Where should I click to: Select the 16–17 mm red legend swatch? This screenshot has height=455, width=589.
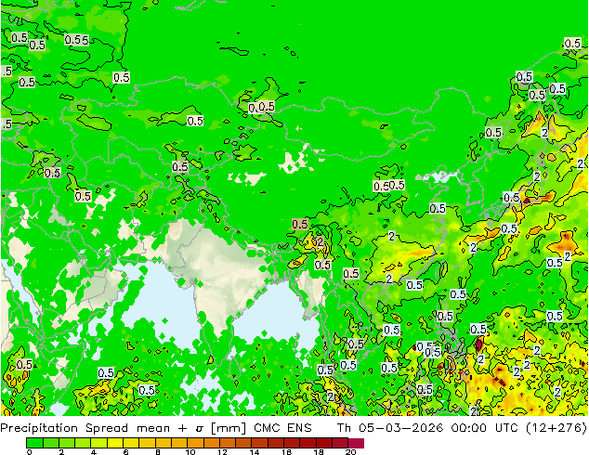tap(292, 443)
